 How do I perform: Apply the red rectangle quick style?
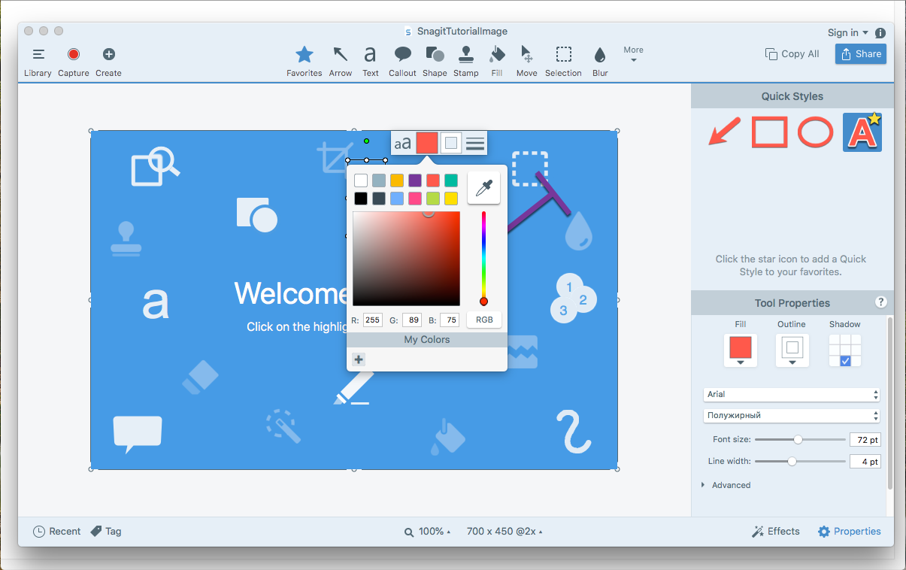point(770,132)
